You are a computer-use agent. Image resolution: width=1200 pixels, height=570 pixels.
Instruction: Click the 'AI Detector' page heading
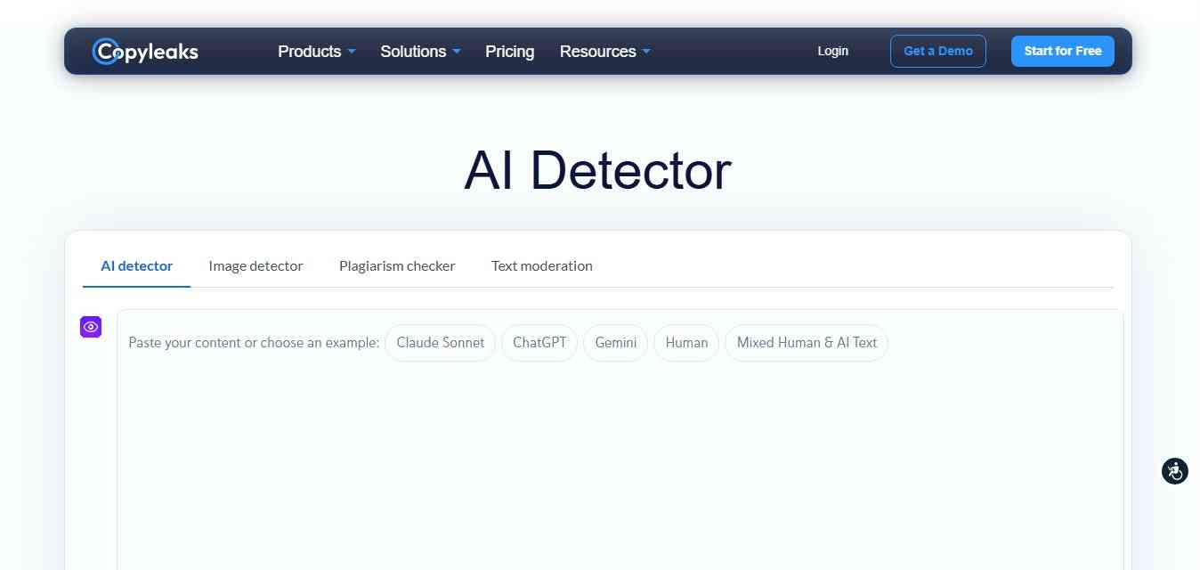pyautogui.click(x=597, y=170)
